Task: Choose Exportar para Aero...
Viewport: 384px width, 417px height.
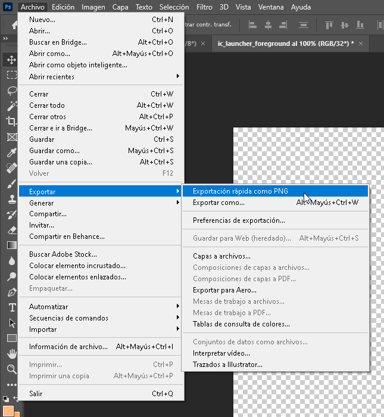Action: tap(275, 290)
